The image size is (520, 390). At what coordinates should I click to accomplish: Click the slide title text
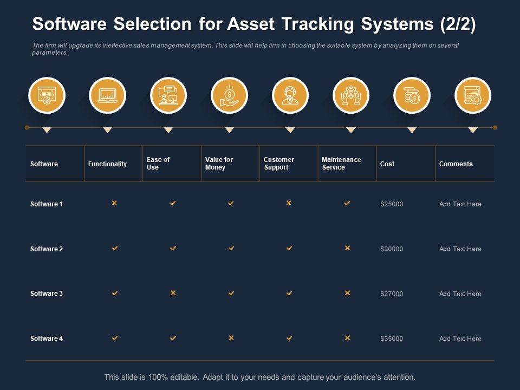(254, 24)
